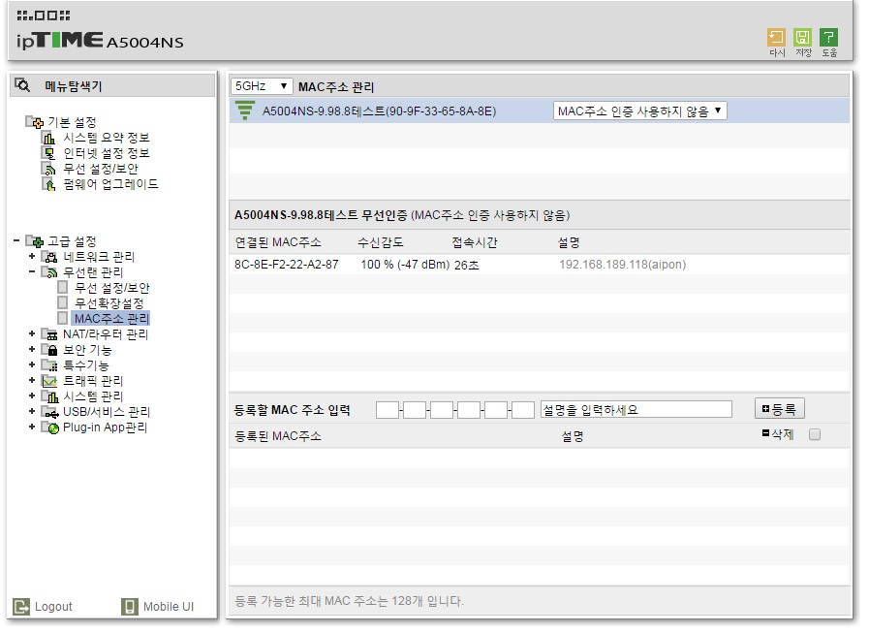Screen dimensions: 869x633
Task: Click the 삭제 delete button
Action: (x=778, y=434)
